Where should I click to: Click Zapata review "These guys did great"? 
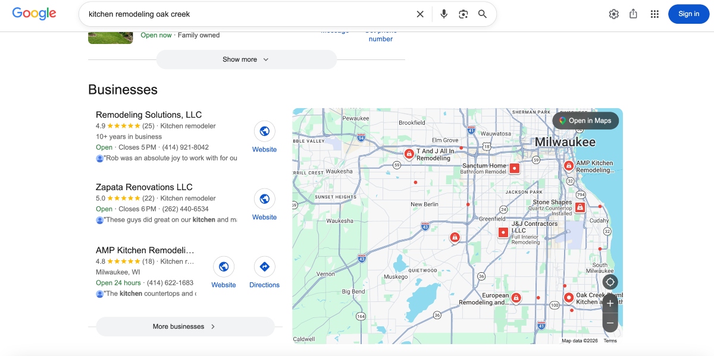tap(170, 220)
